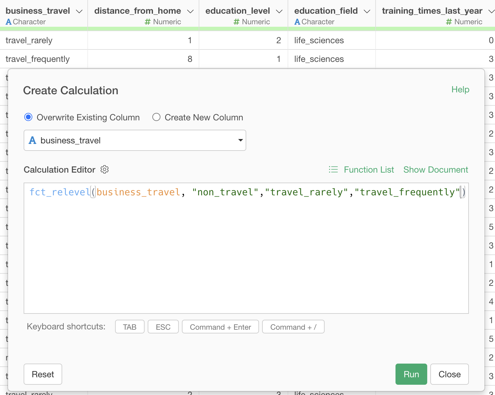Open the education_level column header menu
The height and width of the screenshot is (395, 495).
[x=279, y=12]
